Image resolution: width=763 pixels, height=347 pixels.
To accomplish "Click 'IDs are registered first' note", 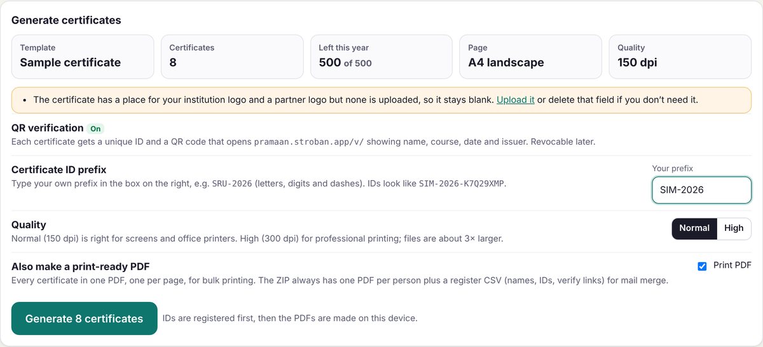I will [x=290, y=318].
